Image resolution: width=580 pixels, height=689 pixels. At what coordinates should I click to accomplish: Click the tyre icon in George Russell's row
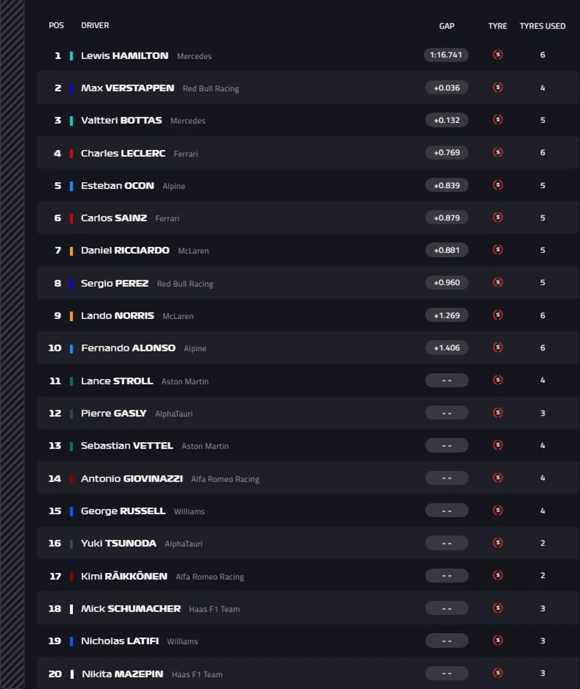[498, 511]
